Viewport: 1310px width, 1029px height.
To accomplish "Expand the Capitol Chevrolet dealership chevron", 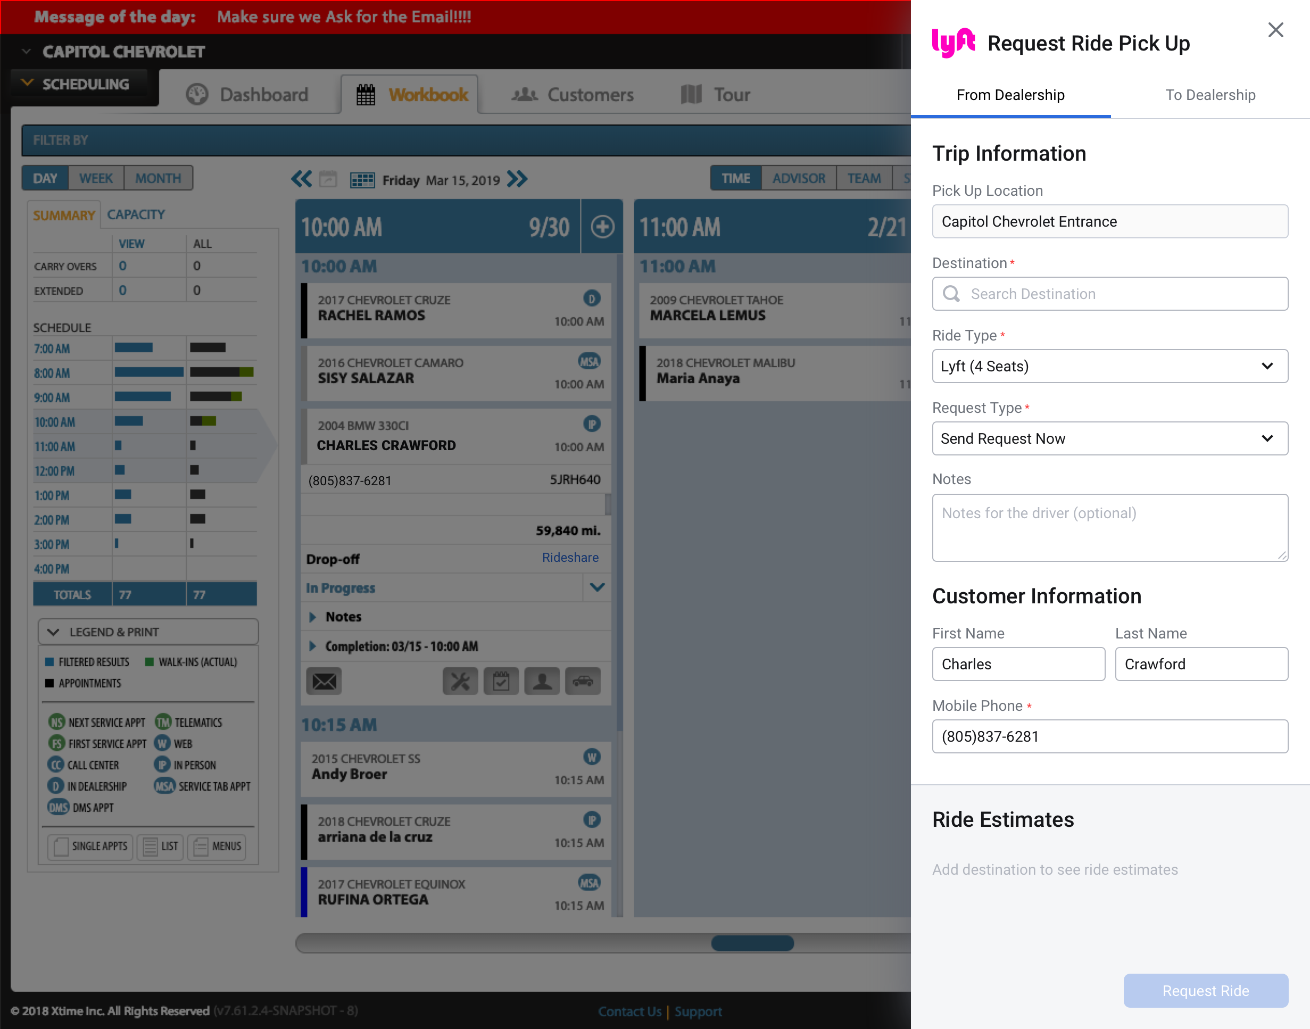I will point(26,52).
